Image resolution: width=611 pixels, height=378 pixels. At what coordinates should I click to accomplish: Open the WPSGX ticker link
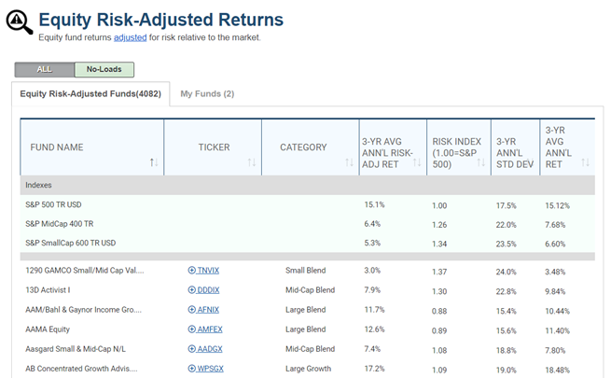point(211,369)
